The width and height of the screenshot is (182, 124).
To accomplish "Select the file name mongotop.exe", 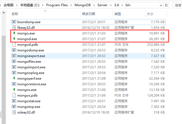I will (29, 107).
